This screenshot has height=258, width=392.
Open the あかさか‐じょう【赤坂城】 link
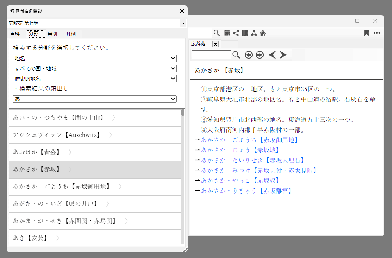click(x=240, y=150)
